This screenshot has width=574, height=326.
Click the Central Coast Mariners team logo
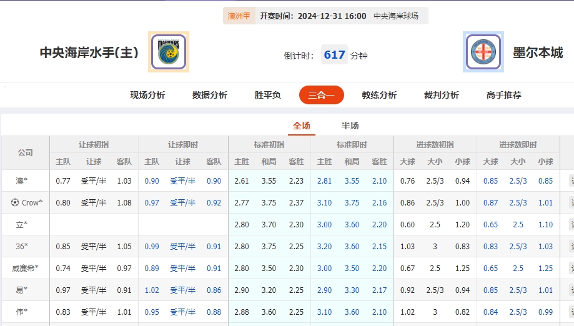pos(168,52)
